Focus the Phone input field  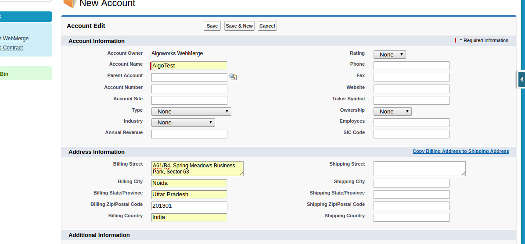pos(411,66)
